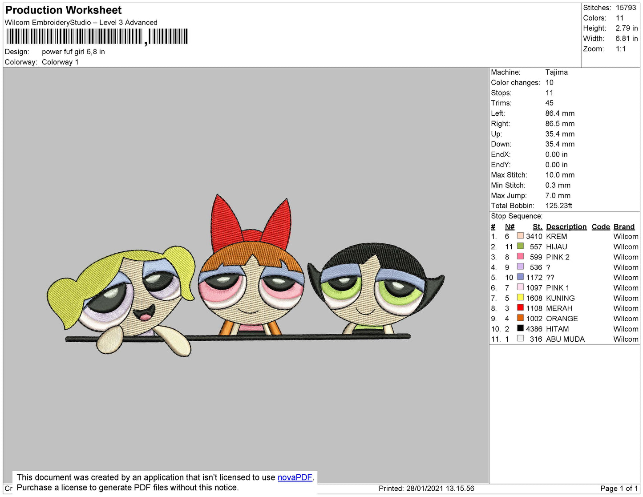Click the HIJAU green color swatch
This screenshot has width=643, height=497.
(520, 246)
